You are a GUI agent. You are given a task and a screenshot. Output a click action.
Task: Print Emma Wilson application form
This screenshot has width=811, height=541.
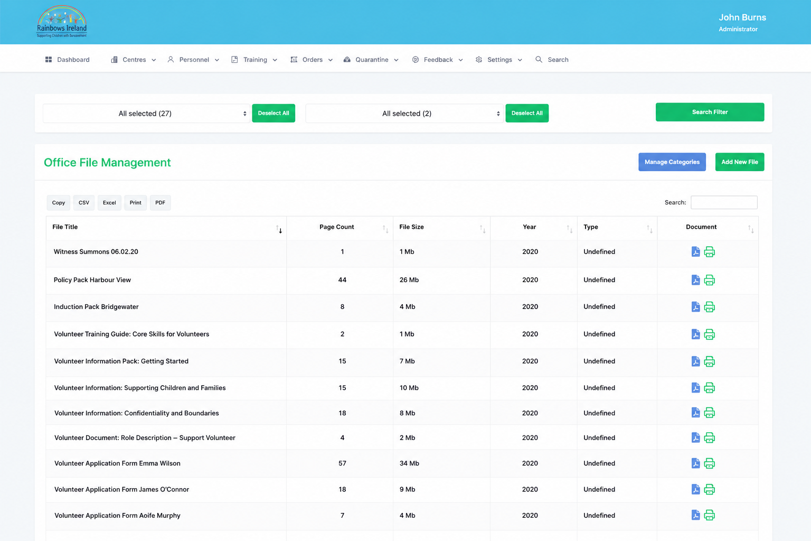pos(710,463)
